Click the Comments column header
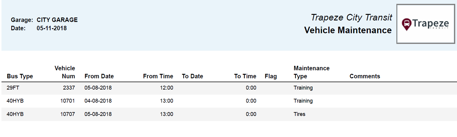The width and height of the screenshot is (457, 137). pos(365,76)
